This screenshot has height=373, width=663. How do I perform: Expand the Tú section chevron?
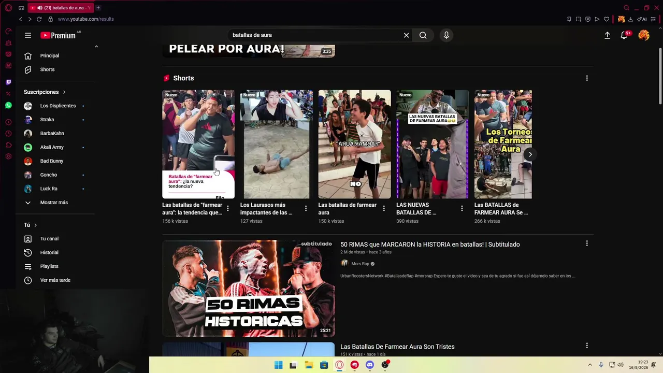pos(35,225)
